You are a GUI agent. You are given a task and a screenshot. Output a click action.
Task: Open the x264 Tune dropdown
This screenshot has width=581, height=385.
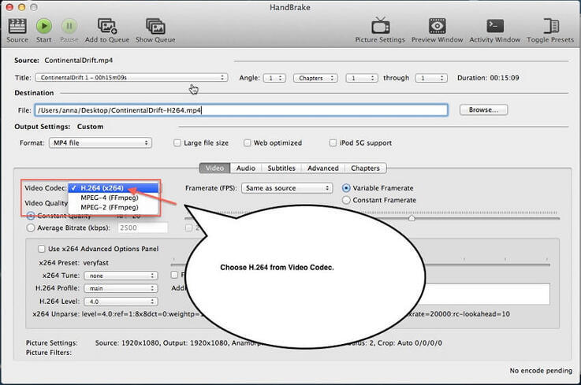121,276
